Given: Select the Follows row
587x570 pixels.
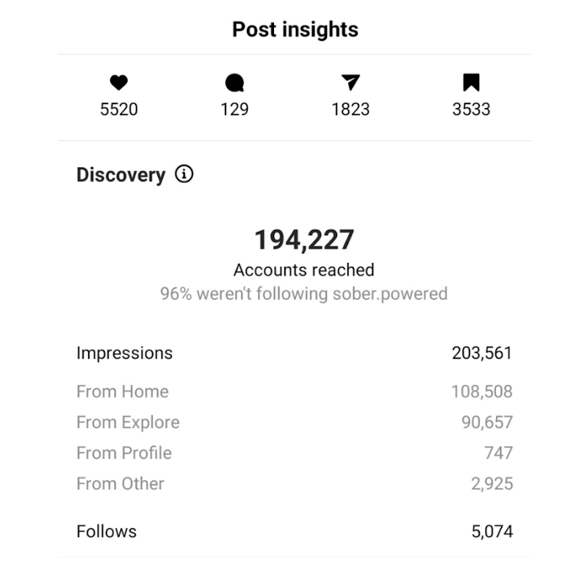Looking at the screenshot, I should click(295, 532).
